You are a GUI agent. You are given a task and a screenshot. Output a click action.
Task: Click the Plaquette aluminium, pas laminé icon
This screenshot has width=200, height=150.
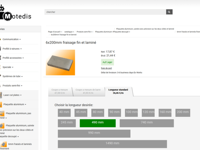[x=2, y=114]
